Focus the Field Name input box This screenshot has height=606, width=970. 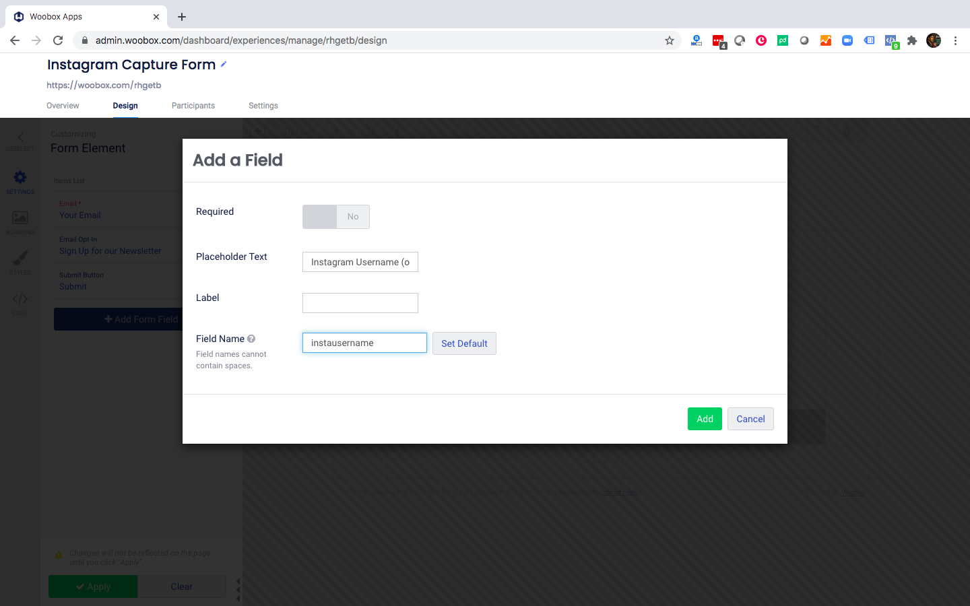pos(364,343)
